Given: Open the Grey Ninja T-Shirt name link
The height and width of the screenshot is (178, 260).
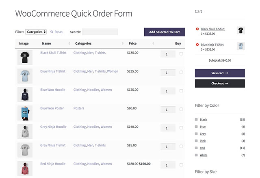Looking at the screenshot, I should 53,146.
